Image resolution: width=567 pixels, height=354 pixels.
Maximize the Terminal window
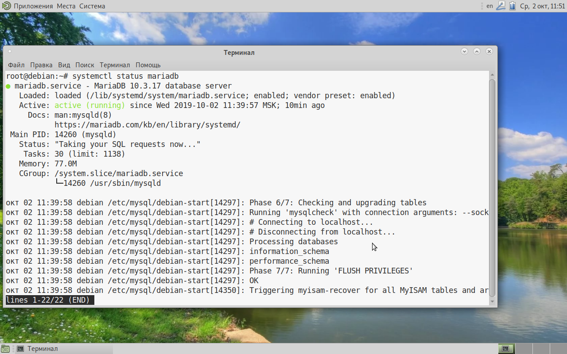pyautogui.click(x=477, y=51)
